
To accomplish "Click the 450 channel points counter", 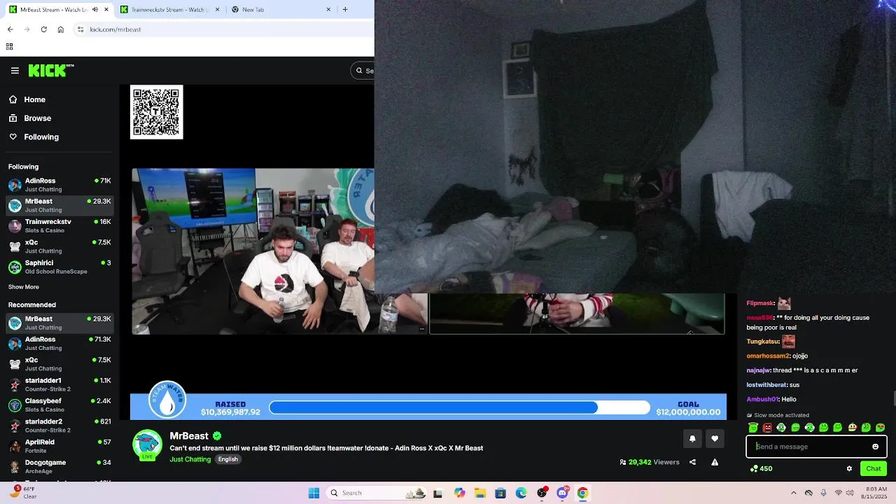I will (761, 469).
